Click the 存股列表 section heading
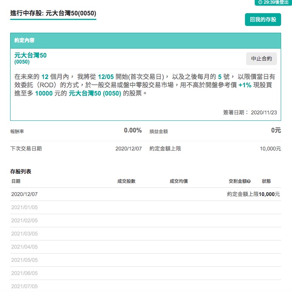The width and height of the screenshot is (292, 292). point(21,172)
